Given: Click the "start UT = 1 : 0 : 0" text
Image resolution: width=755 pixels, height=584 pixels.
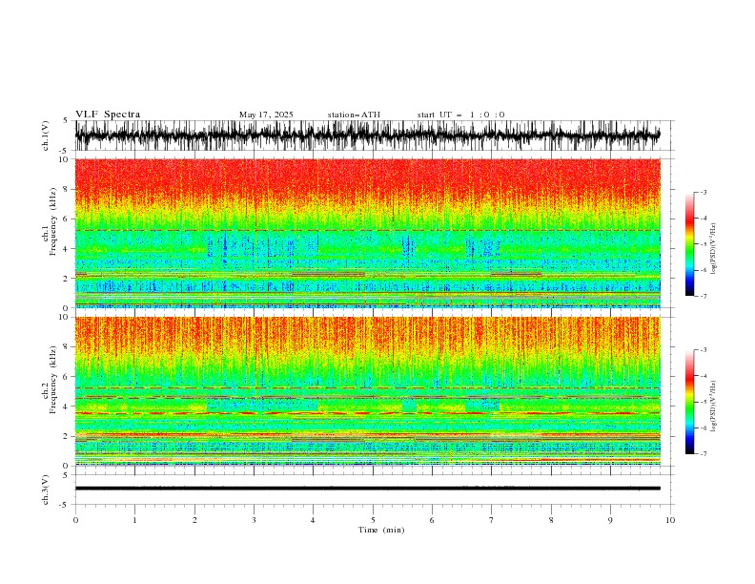Looking at the screenshot, I should 460,115.
